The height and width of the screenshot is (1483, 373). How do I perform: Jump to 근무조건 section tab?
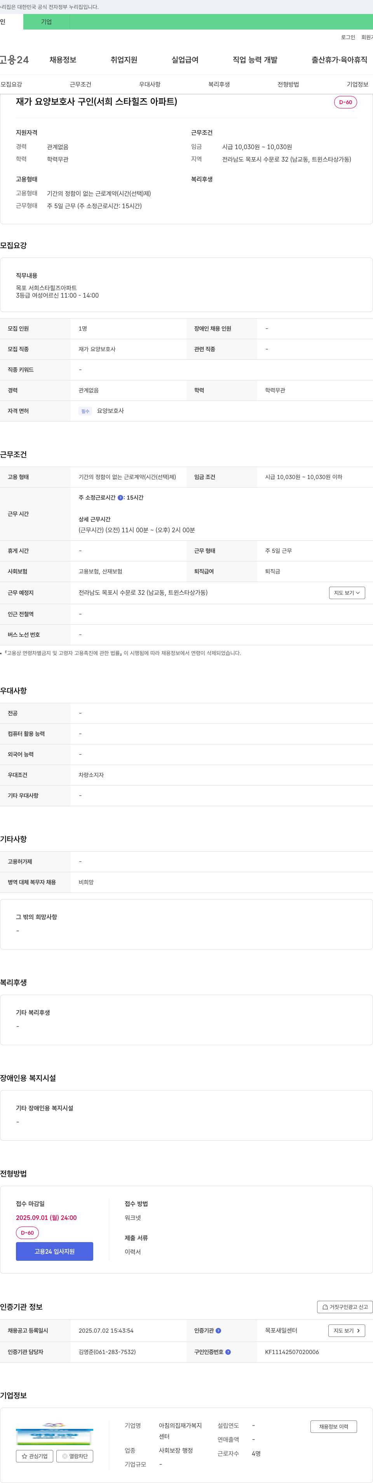click(x=80, y=84)
